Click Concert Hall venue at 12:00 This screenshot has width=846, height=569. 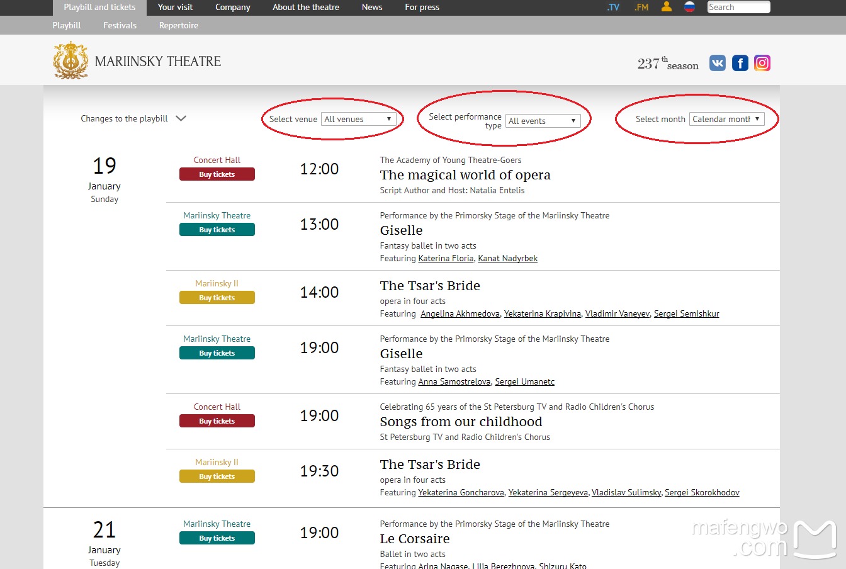click(x=217, y=160)
